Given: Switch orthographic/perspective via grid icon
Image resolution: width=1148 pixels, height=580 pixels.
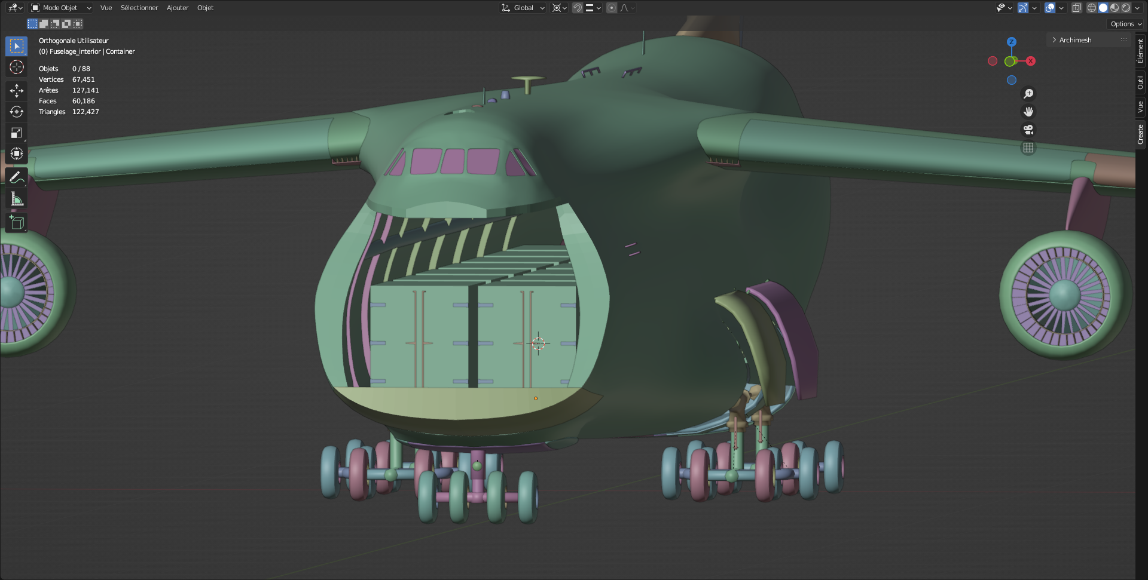Looking at the screenshot, I should (1028, 148).
